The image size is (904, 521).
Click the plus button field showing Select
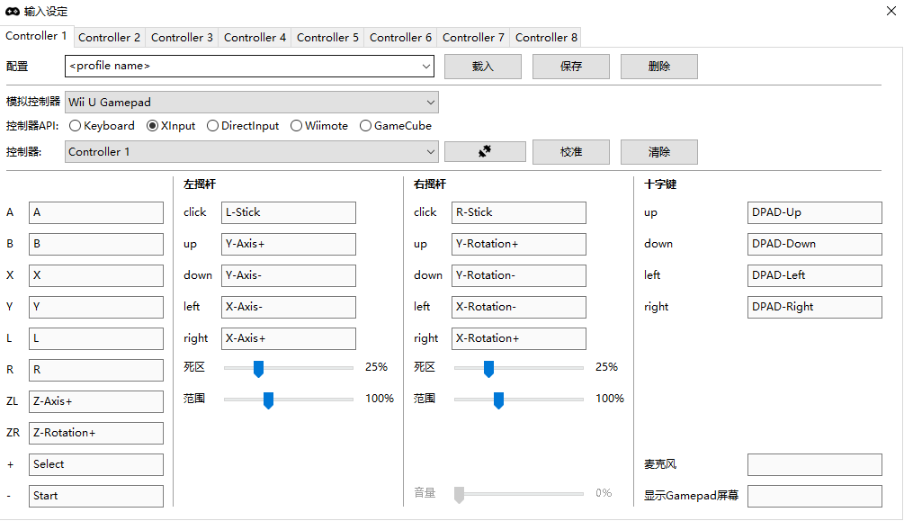pyautogui.click(x=96, y=464)
